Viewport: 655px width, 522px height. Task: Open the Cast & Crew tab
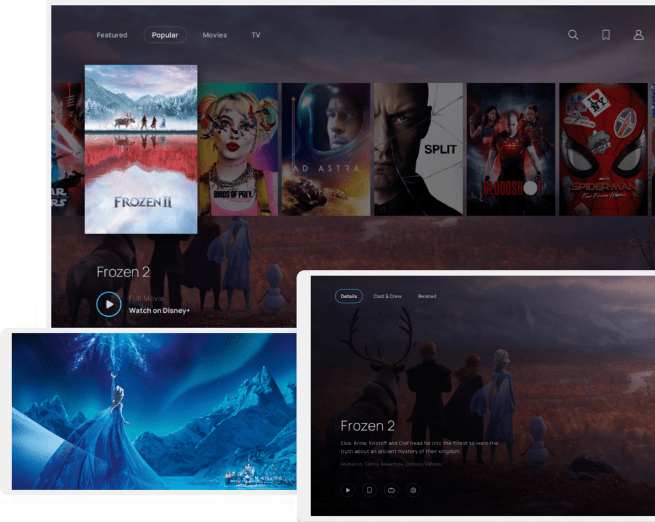pos(388,296)
